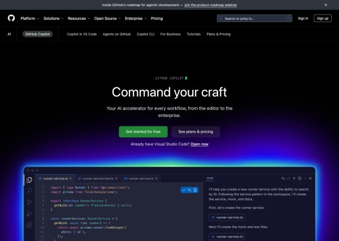Click the slash shortcut hint in the search box
Screen dimensions: 339x241
pyautogui.click(x=288, y=19)
